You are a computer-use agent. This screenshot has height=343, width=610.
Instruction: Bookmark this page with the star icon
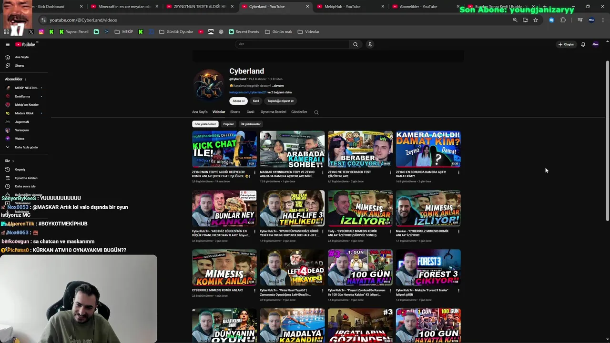[x=536, y=20]
